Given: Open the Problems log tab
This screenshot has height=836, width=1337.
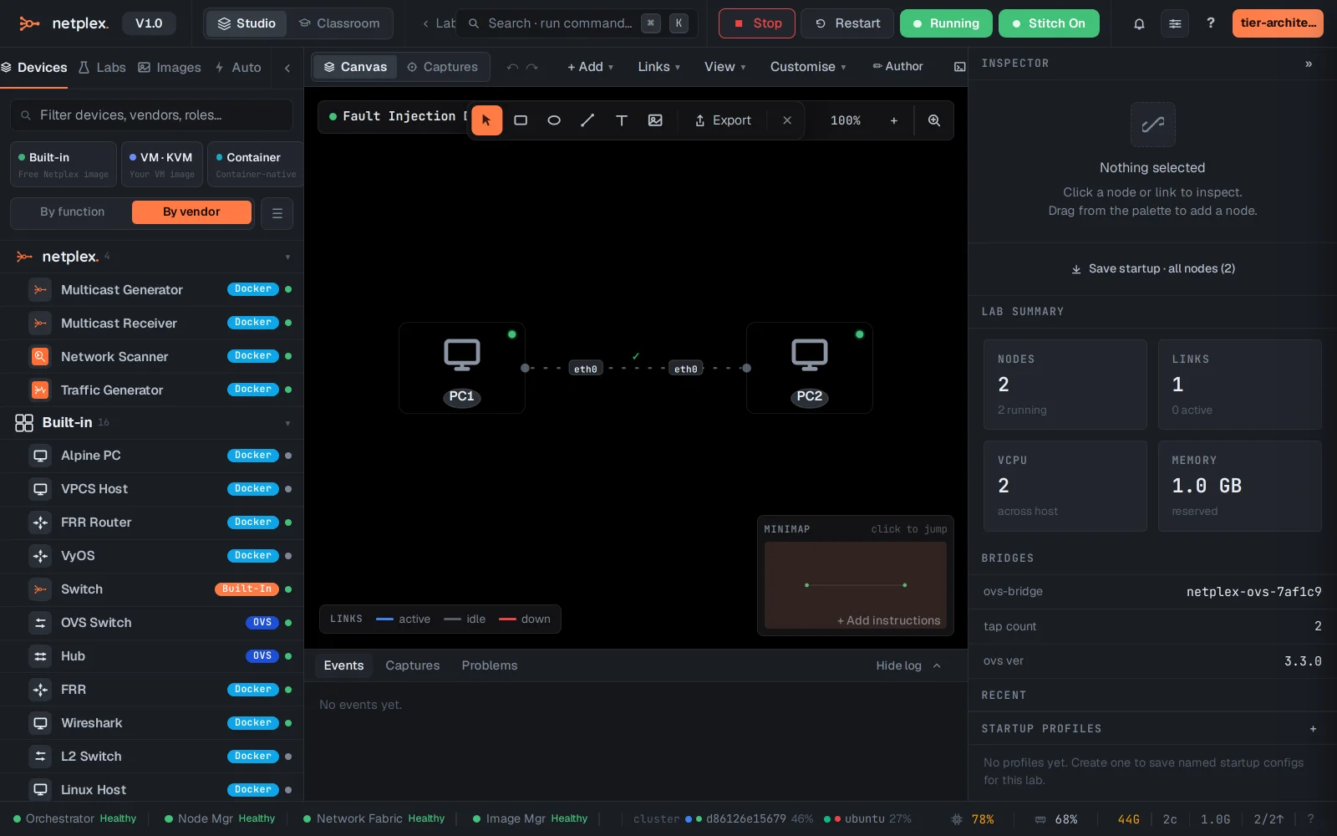Looking at the screenshot, I should 490,665.
